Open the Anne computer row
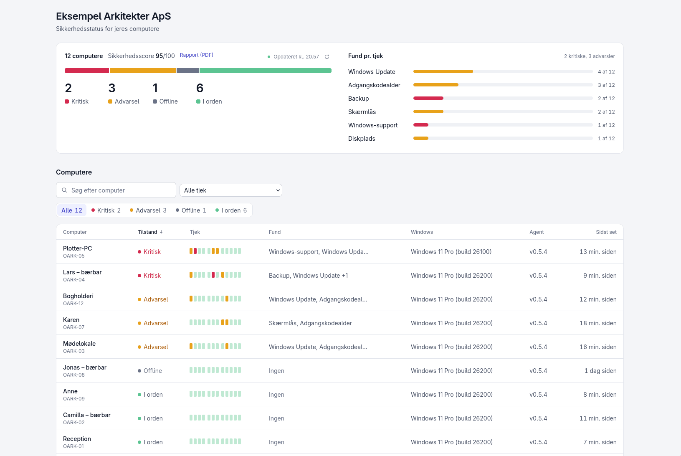The image size is (681, 456). [340, 394]
